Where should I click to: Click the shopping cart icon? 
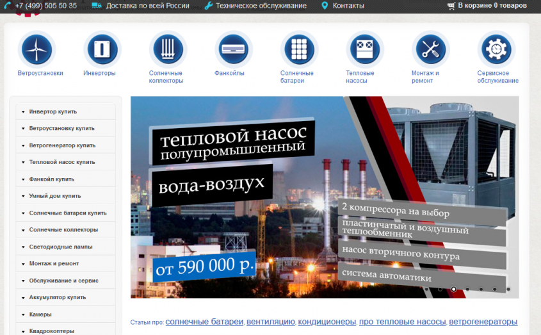(x=451, y=6)
